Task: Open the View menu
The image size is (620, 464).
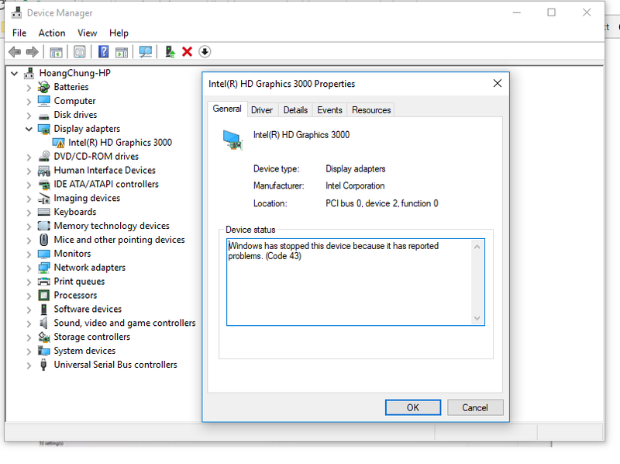Action: tap(87, 33)
